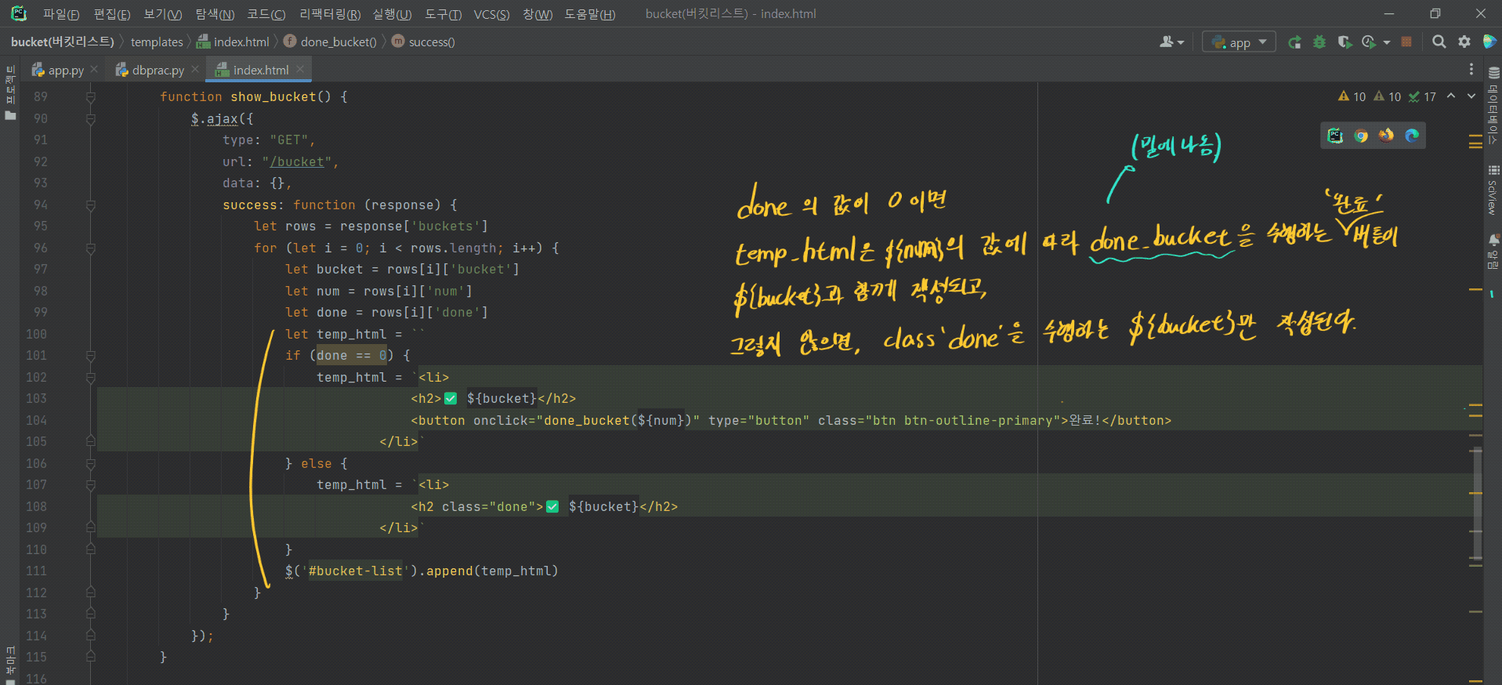Click the success() breadcrumb
The height and width of the screenshot is (685, 1502).
click(423, 42)
